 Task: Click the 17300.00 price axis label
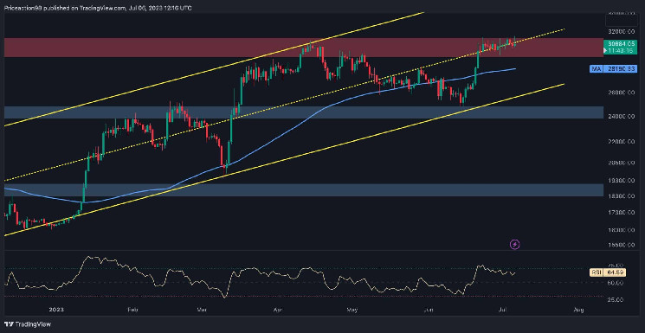pos(622,213)
